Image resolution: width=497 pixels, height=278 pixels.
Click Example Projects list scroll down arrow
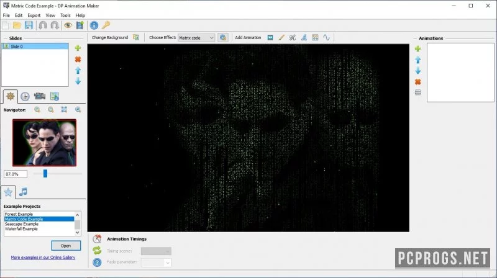point(77,233)
